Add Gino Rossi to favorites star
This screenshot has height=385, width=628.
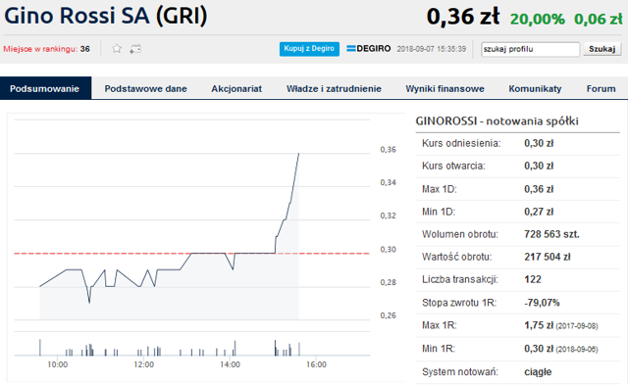117,49
